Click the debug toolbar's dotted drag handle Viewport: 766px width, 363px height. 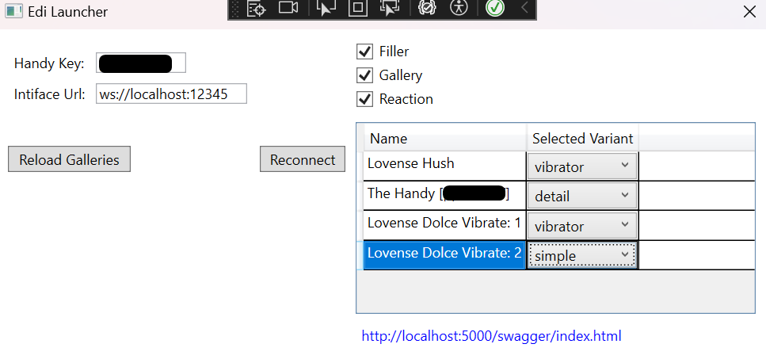(235, 9)
